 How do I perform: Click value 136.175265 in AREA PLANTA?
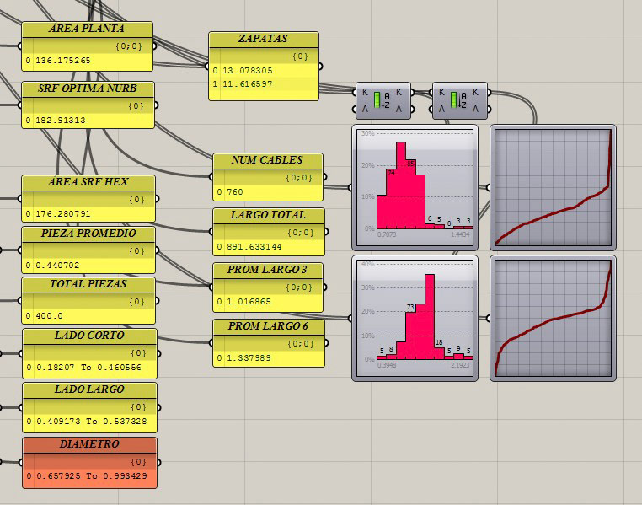(62, 61)
